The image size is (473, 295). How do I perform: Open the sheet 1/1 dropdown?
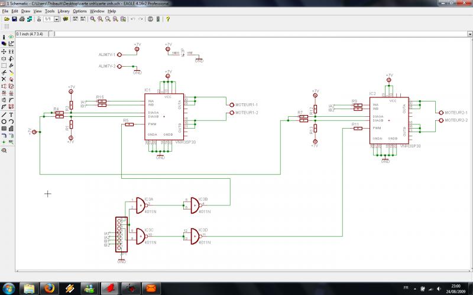point(57,19)
